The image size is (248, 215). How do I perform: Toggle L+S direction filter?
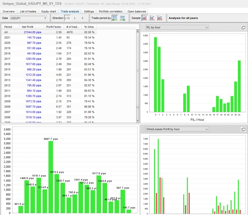click(x=67, y=18)
